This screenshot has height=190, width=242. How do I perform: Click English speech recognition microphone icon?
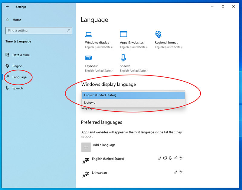click(x=170, y=158)
